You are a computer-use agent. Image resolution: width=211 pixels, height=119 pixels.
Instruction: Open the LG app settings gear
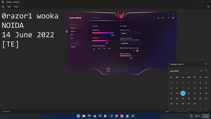(173, 18)
